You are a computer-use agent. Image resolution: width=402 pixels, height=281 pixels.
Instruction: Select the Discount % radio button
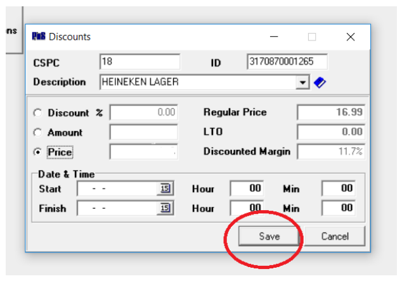tap(37, 113)
